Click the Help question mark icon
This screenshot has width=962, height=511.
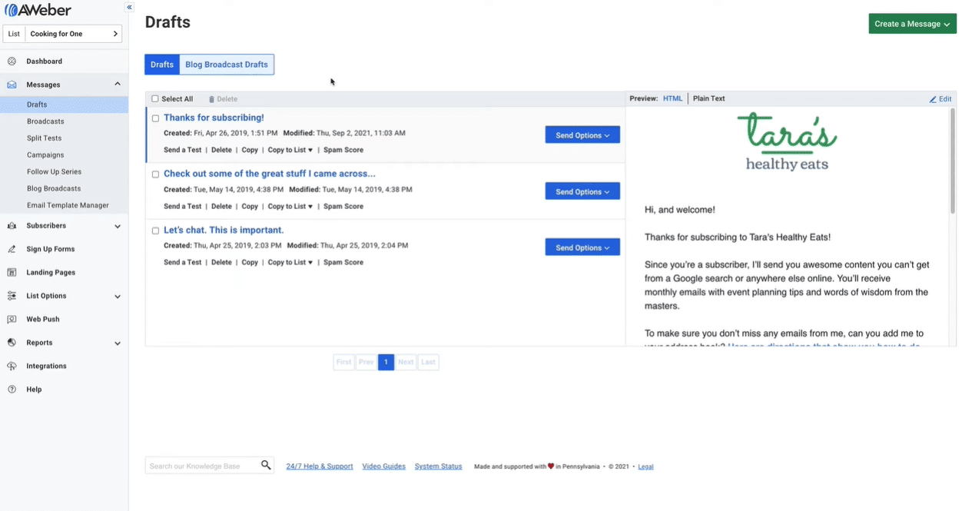12,390
